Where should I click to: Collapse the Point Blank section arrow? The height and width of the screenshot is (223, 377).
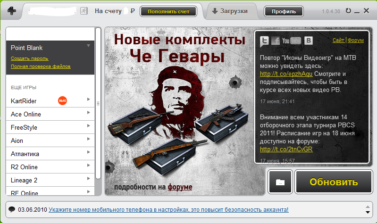pyautogui.click(x=89, y=45)
